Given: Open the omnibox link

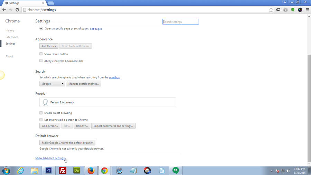Looking at the screenshot, I should pyautogui.click(x=114, y=77).
